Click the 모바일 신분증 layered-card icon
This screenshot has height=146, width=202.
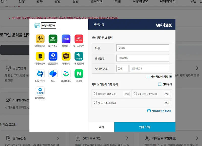tap(8, 100)
